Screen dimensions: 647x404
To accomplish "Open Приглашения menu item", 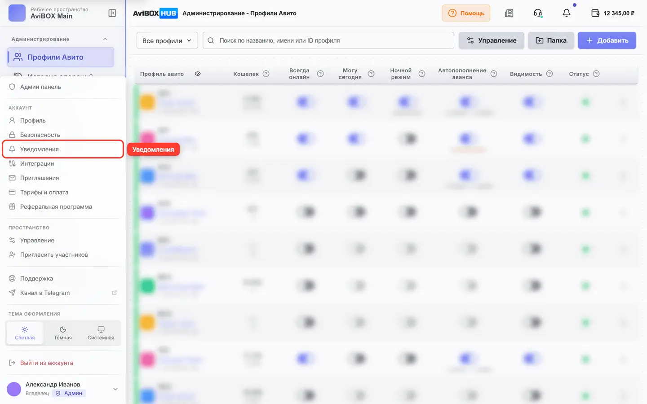I will (63, 178).
